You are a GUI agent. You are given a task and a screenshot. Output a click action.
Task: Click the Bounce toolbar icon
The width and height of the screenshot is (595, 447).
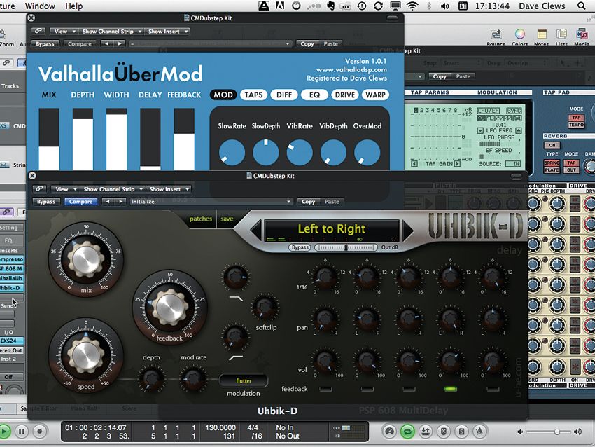point(496,34)
